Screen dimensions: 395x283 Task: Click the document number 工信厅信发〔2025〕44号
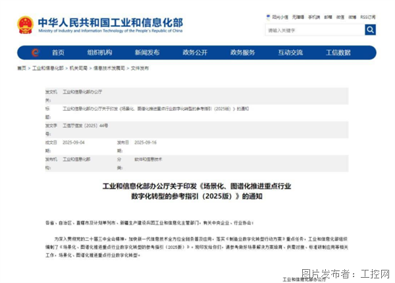coord(85,125)
